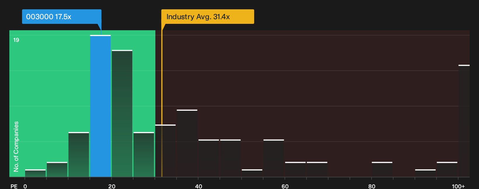This screenshot has width=479, height=189.
Task: Select the highlighted blue histogram bar
Action: point(100,106)
